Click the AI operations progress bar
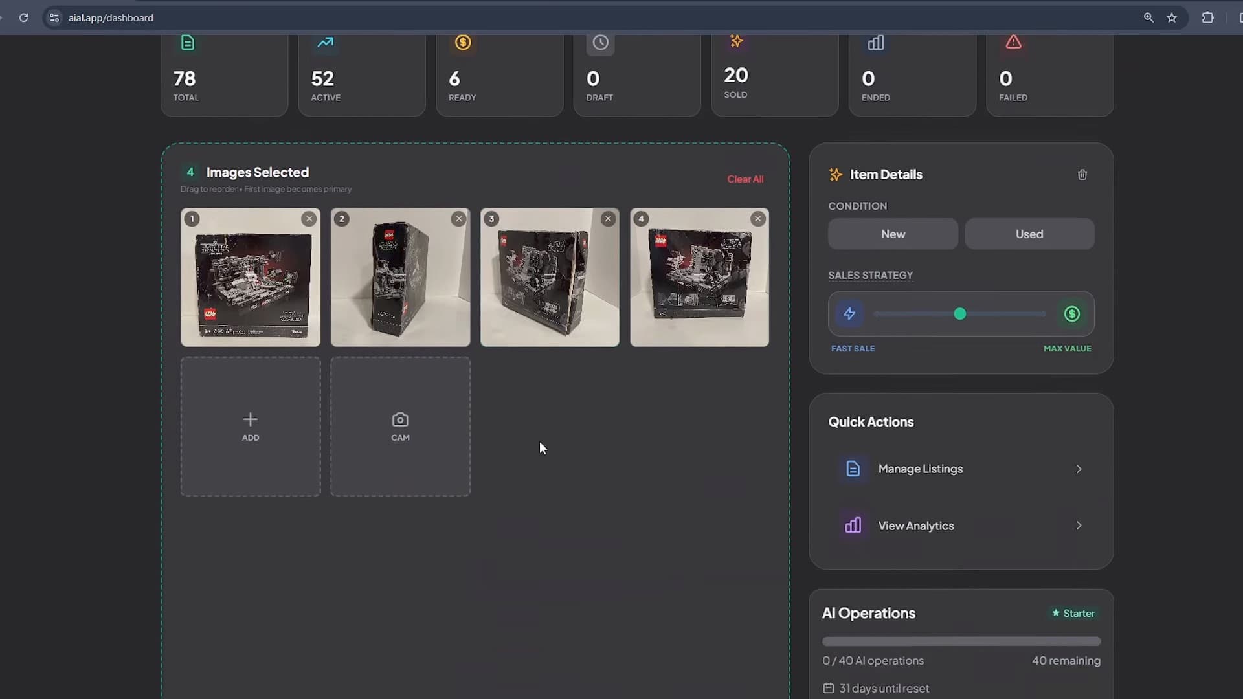The width and height of the screenshot is (1243, 699). pyautogui.click(x=961, y=641)
